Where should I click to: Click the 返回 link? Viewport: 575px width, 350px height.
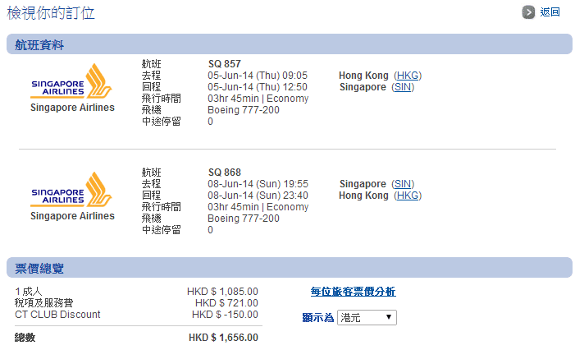pyautogui.click(x=550, y=12)
